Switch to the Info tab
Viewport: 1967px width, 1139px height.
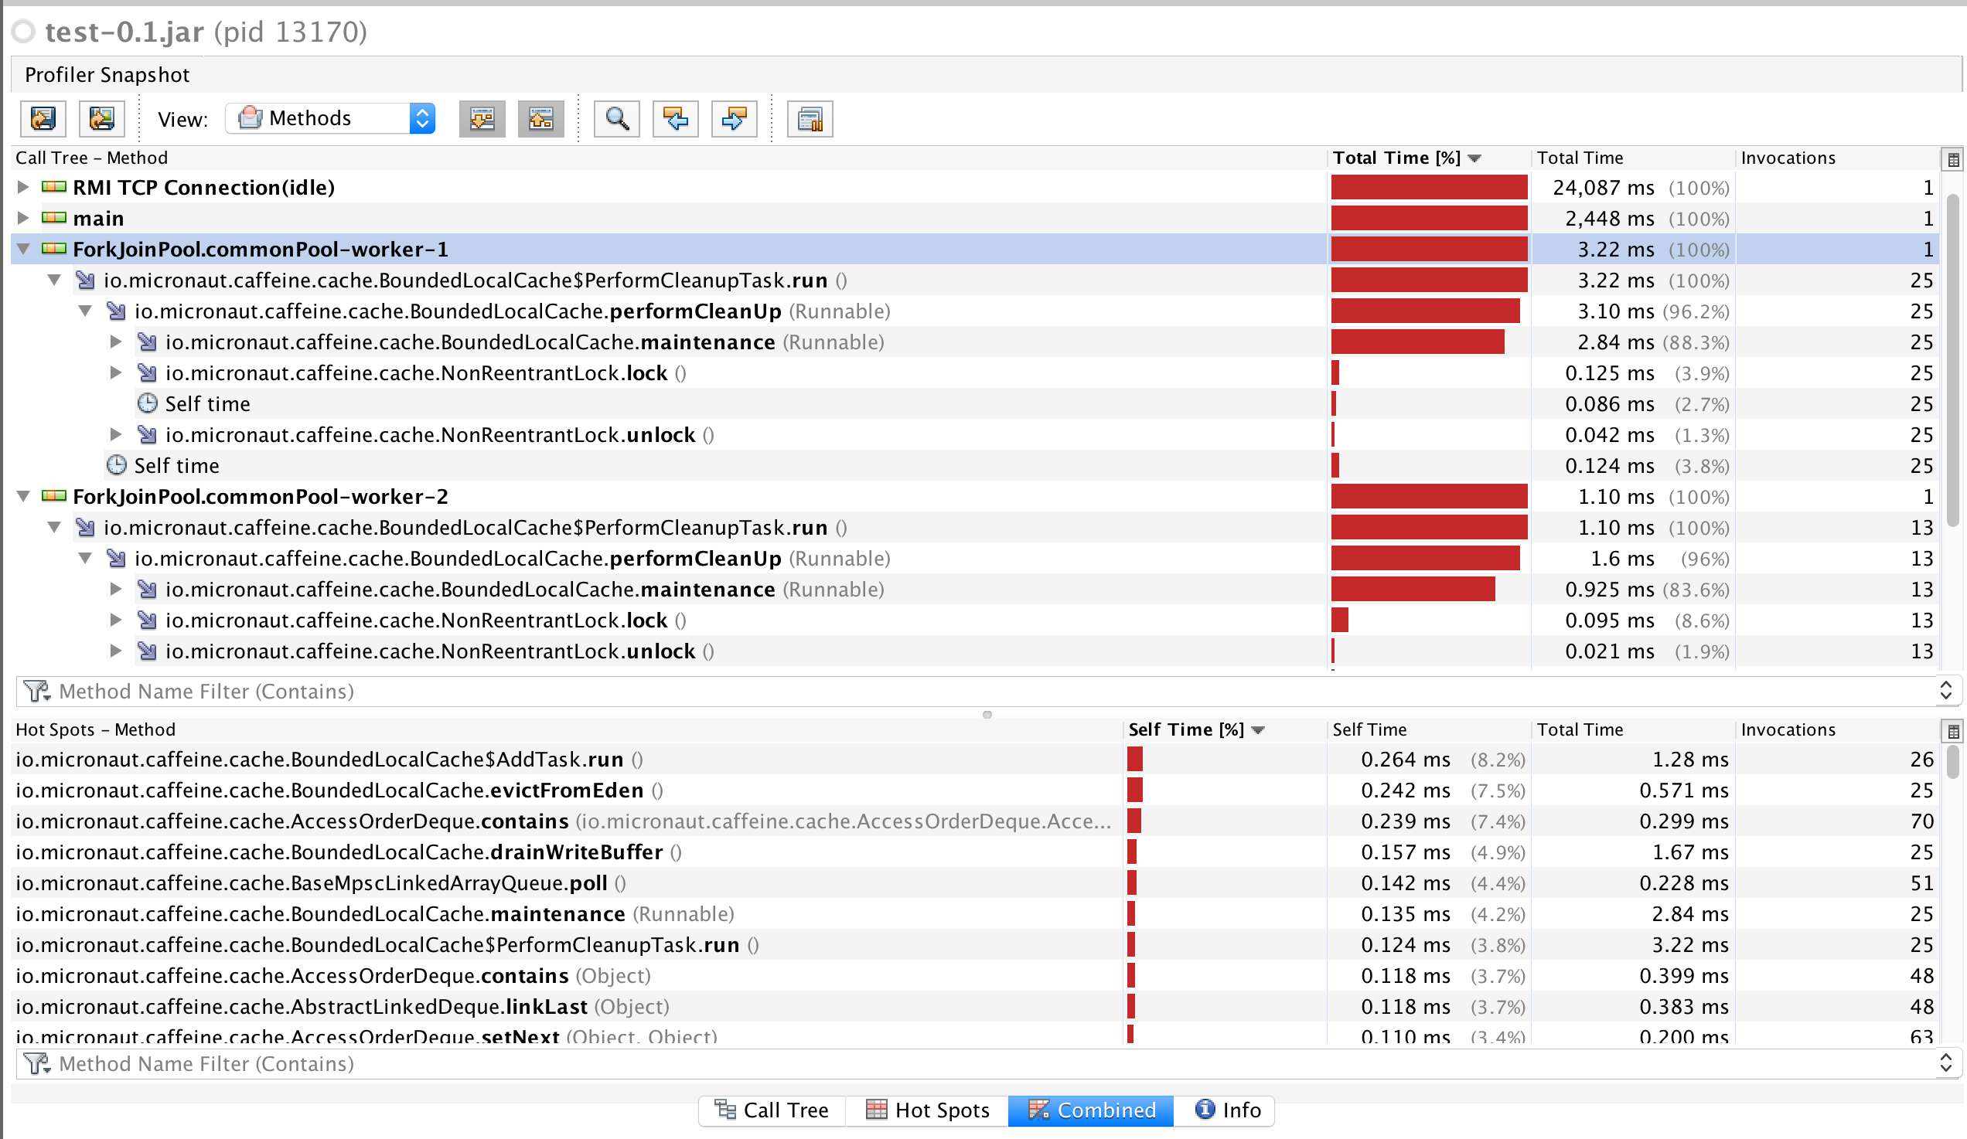pos(1225,1110)
